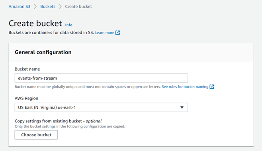The height and width of the screenshot is (151, 262).
Task: Open the Amazon S3 breadcrumb link
Action: click(20, 6)
